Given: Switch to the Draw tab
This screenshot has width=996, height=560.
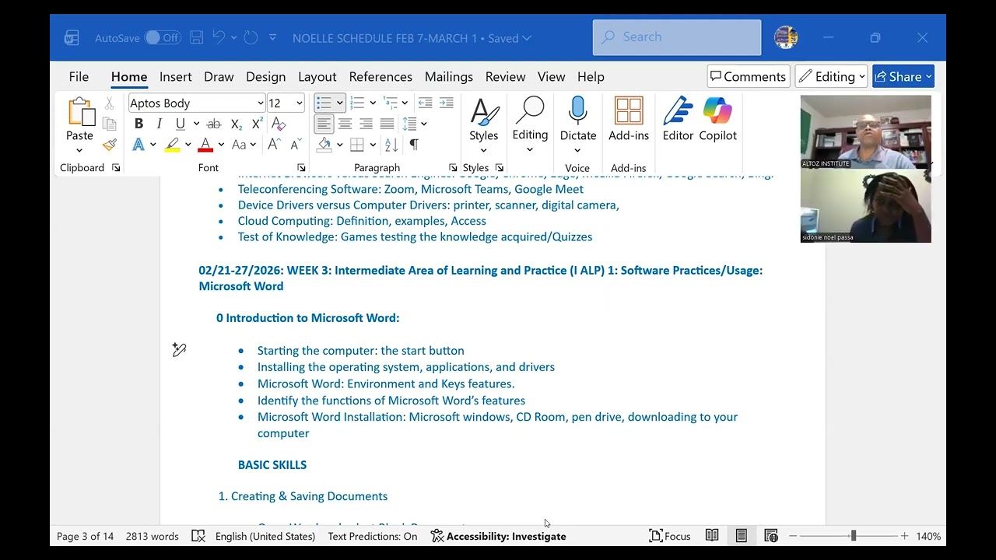Looking at the screenshot, I should 219,76.
